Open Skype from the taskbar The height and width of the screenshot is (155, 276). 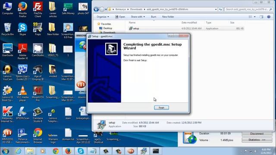click(81, 151)
